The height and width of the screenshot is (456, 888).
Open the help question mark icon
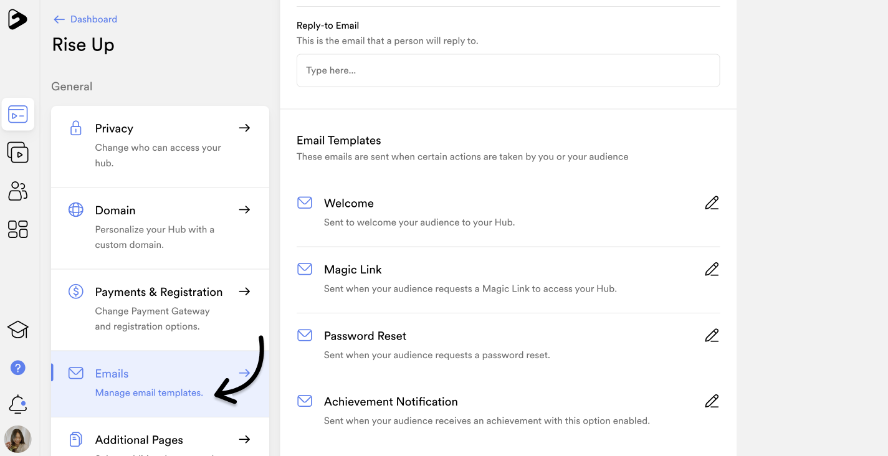[x=18, y=368]
